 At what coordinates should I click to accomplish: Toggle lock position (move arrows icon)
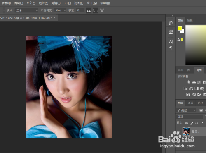[x=197, y=123]
